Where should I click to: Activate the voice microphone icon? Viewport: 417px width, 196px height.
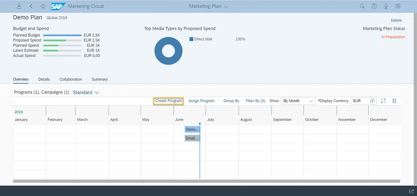click(x=386, y=6)
